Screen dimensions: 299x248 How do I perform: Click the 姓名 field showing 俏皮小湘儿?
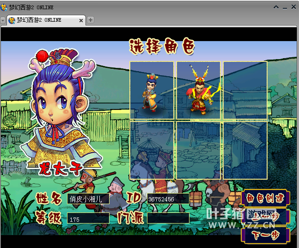pyautogui.click(x=88, y=199)
